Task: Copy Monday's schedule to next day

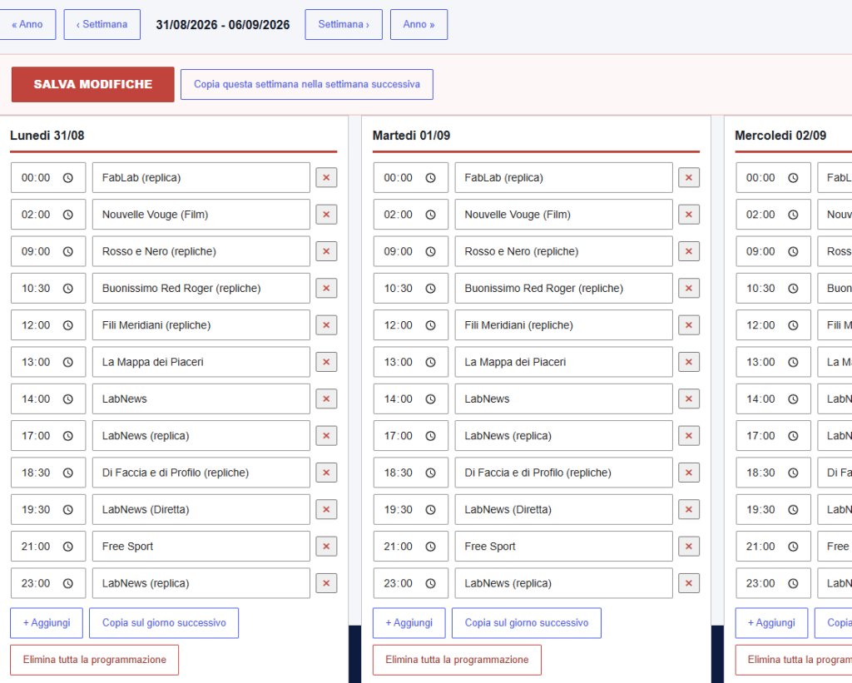Action: (164, 623)
